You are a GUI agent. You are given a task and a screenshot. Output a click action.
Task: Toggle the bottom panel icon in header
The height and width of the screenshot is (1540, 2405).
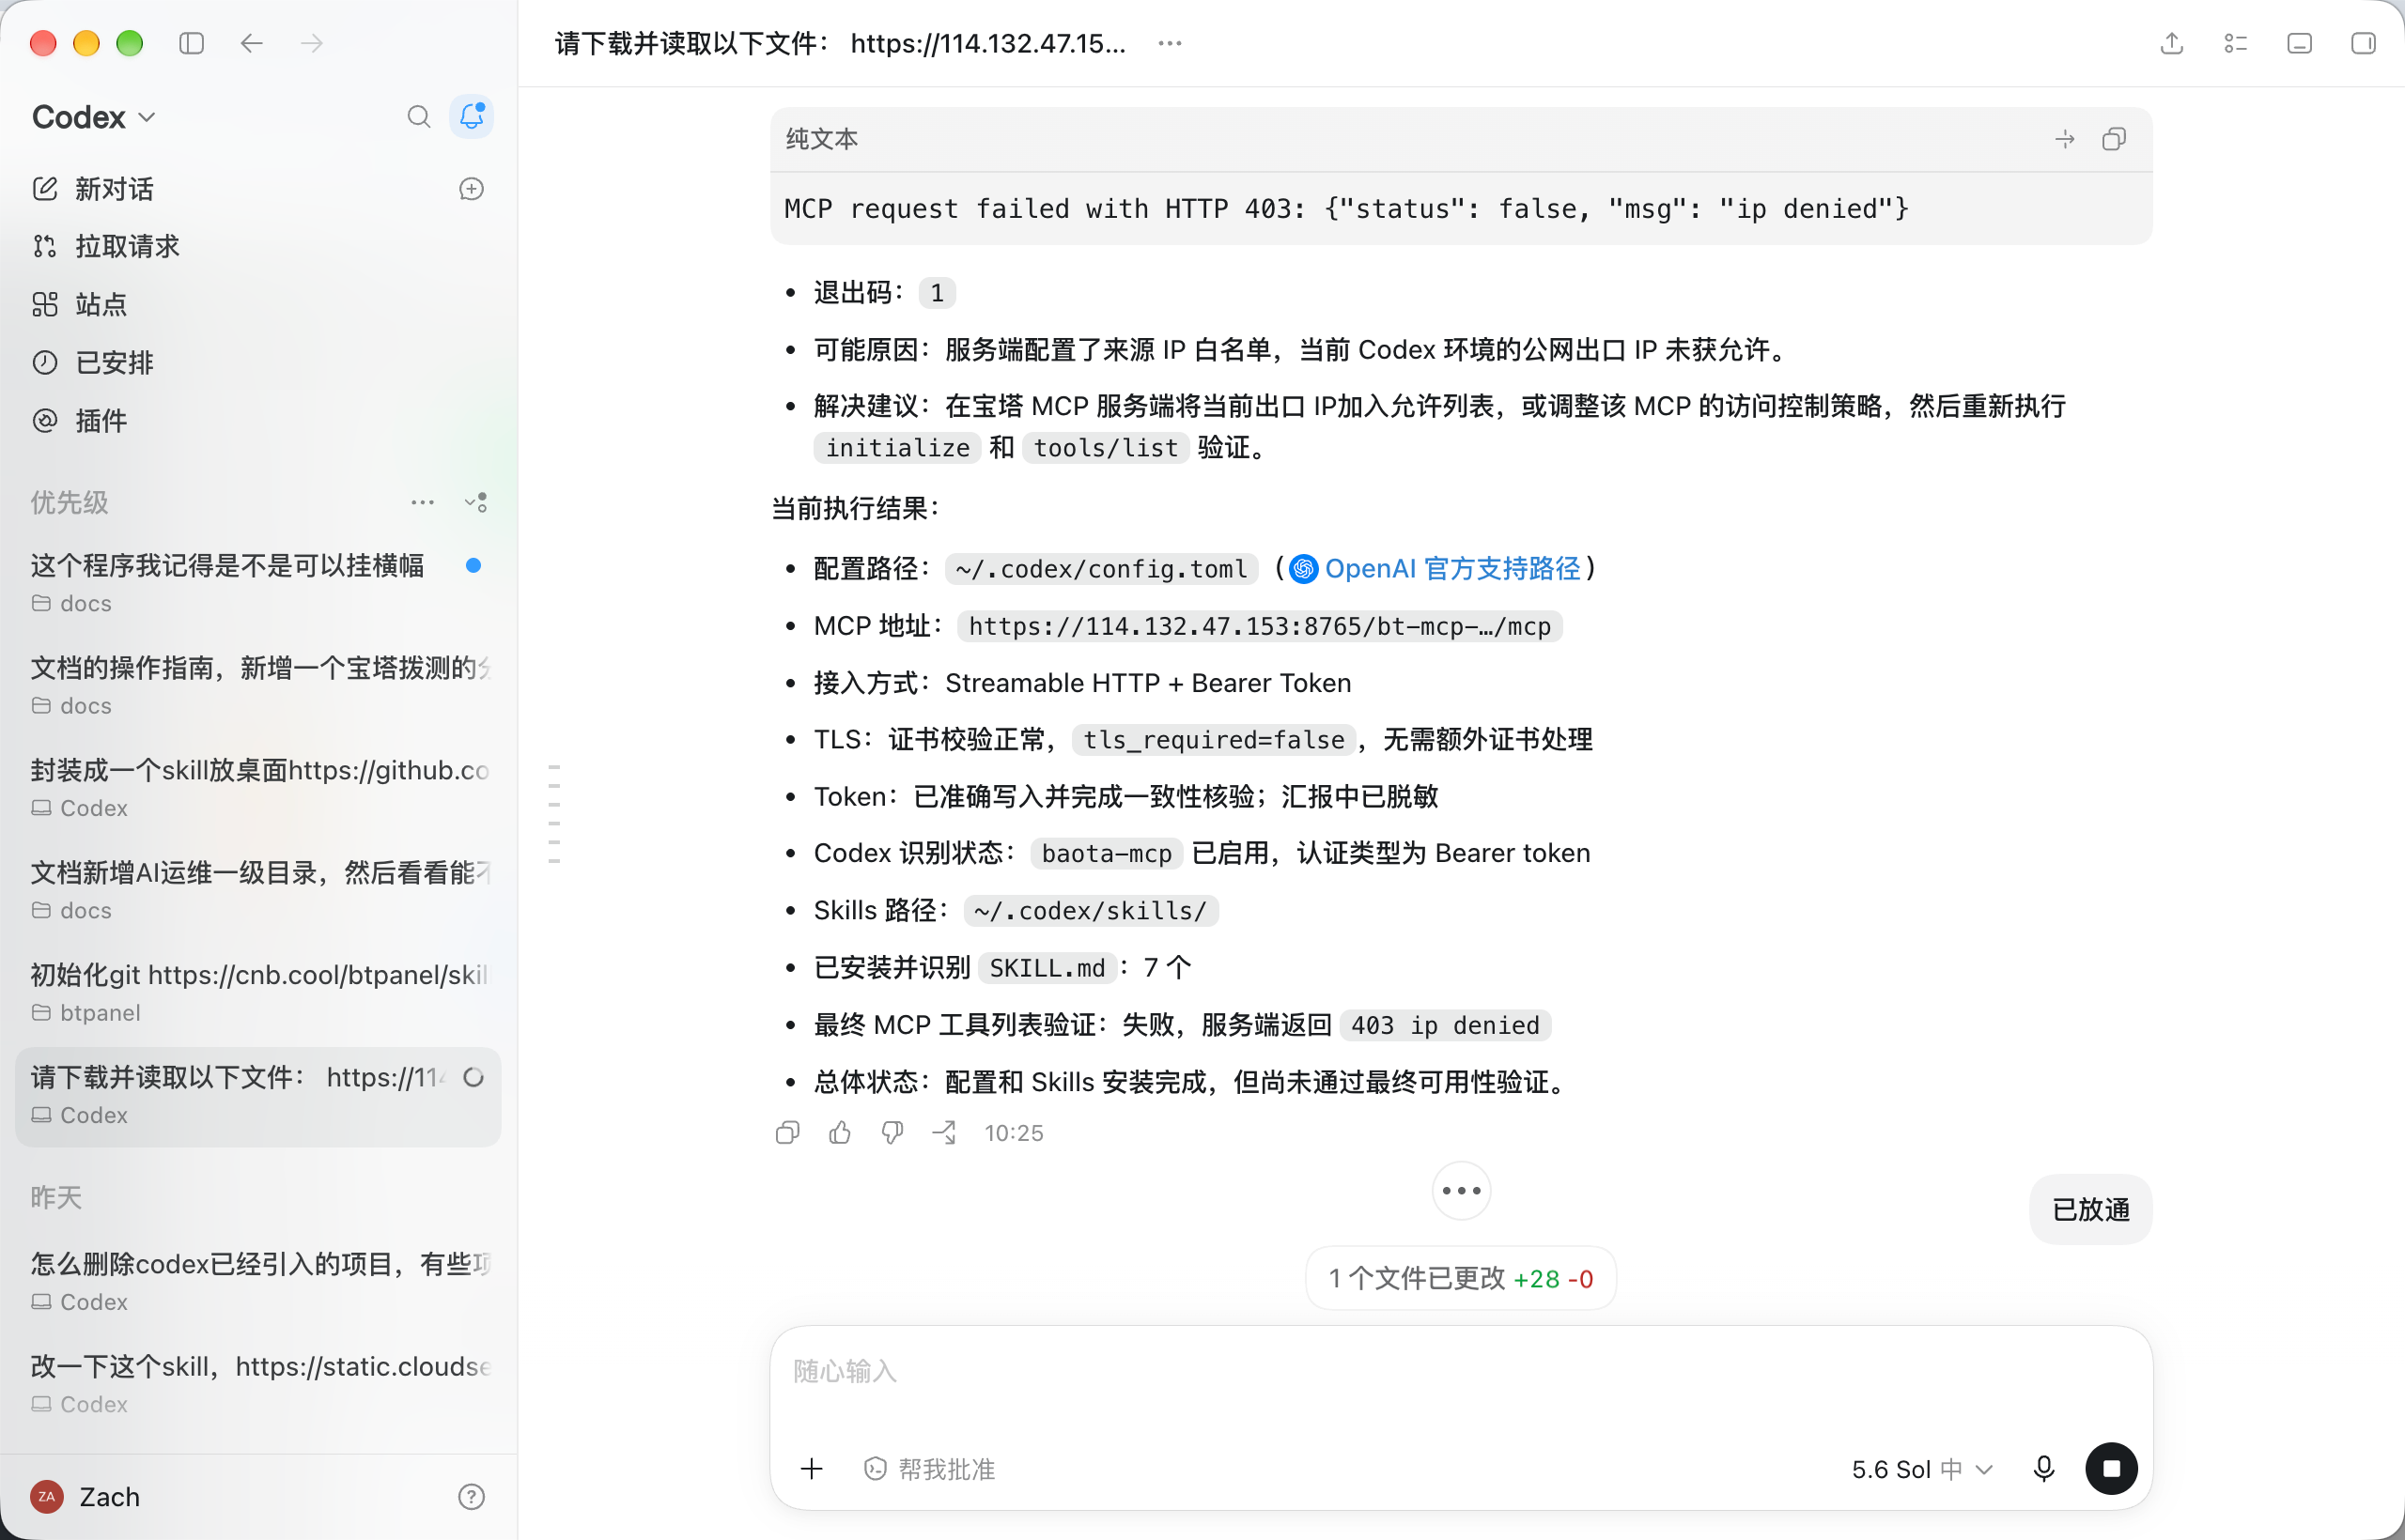pos(2300,43)
